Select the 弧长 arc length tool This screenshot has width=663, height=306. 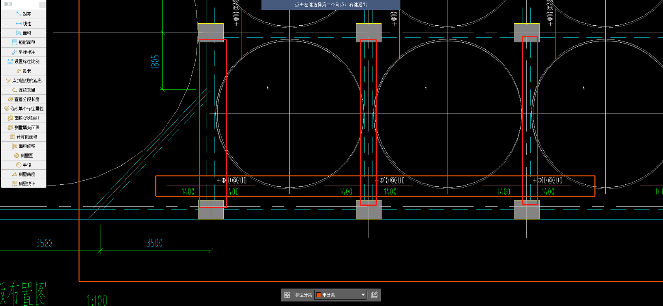click(24, 71)
